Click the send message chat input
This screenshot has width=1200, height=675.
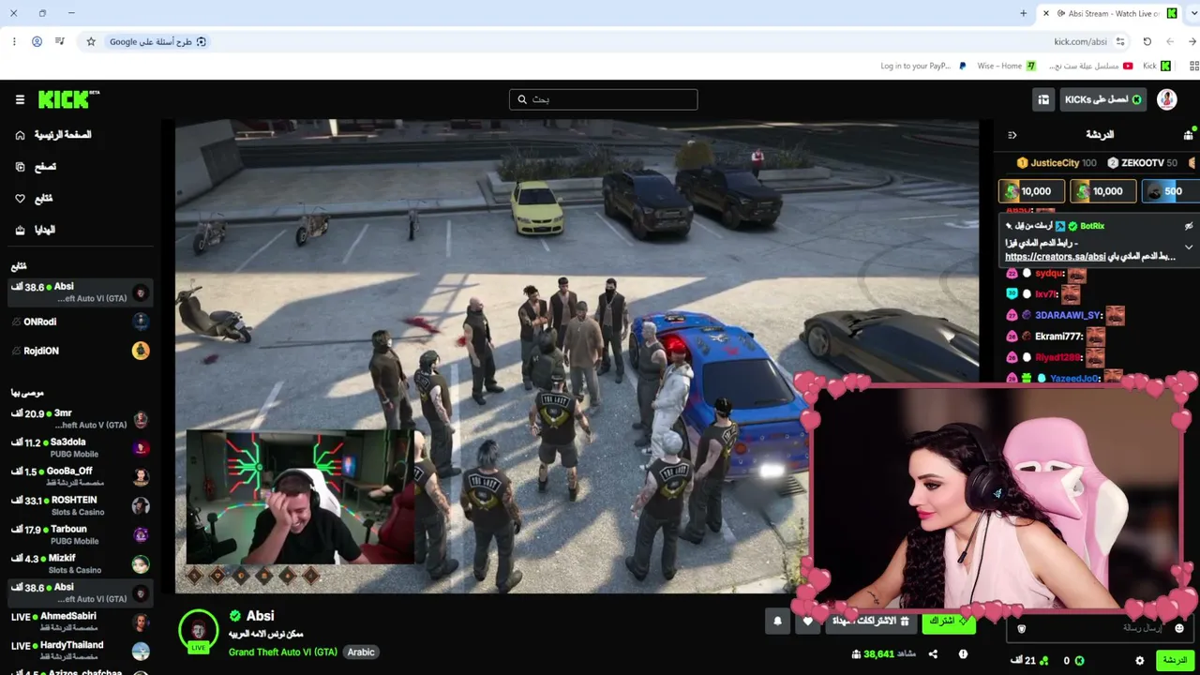(x=1100, y=628)
